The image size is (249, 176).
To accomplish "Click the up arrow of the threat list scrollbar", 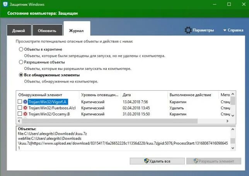I will tap(233, 94).
